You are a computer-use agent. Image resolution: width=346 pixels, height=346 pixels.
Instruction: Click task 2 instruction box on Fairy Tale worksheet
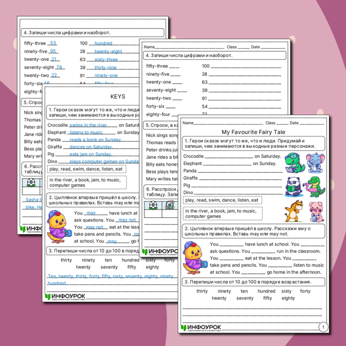tap(254, 231)
